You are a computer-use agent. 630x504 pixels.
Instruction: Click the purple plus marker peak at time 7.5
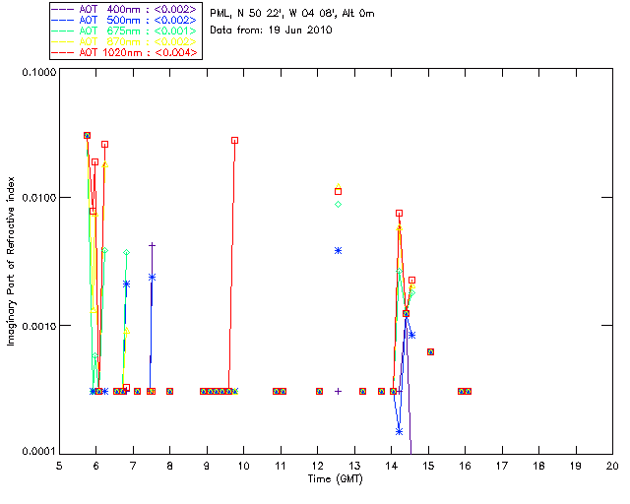point(152,245)
